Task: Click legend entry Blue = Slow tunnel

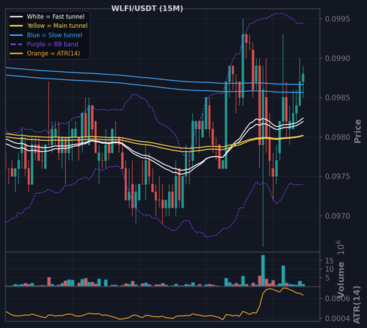Action: (x=54, y=35)
